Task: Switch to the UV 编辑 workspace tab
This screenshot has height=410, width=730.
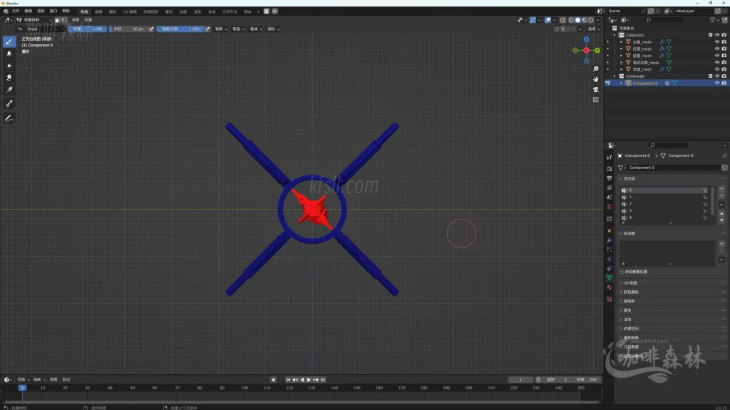Action: 130,11
